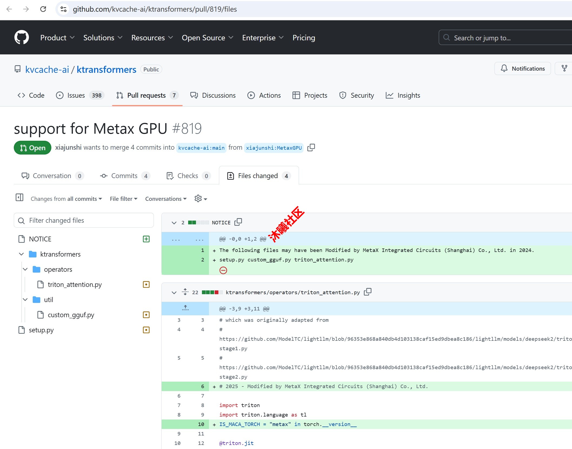Image resolution: width=572 pixels, height=449 pixels.
Task: Open Enterprise dropdown menu
Action: tap(263, 38)
